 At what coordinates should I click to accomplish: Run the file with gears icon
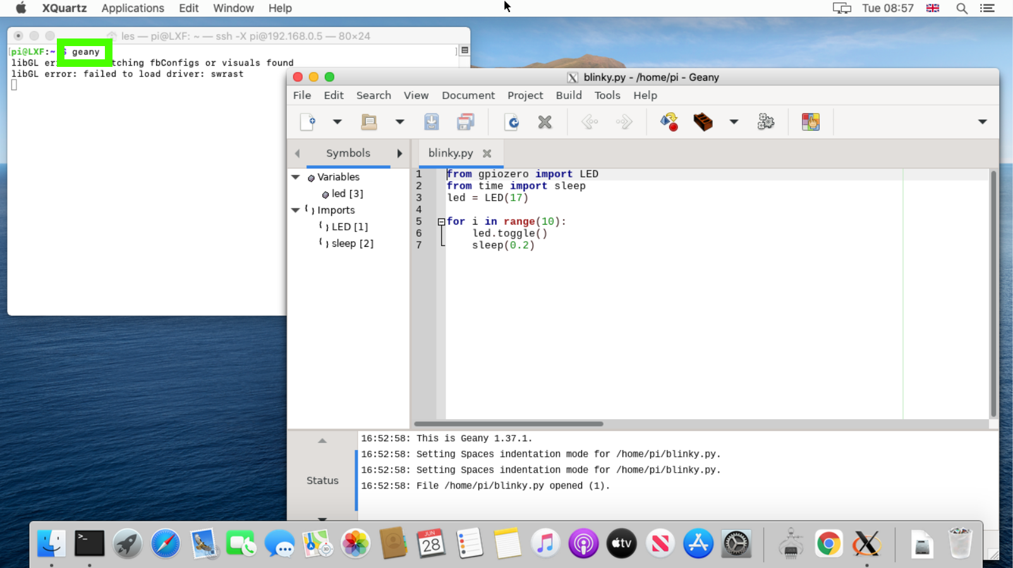coord(766,122)
